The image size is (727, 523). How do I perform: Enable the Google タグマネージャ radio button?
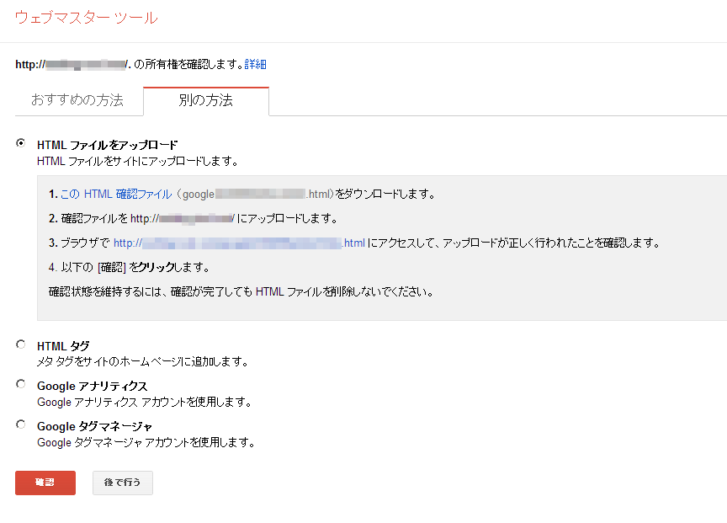coord(21,424)
